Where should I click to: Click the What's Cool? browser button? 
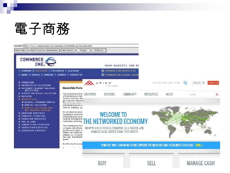coord(37,51)
